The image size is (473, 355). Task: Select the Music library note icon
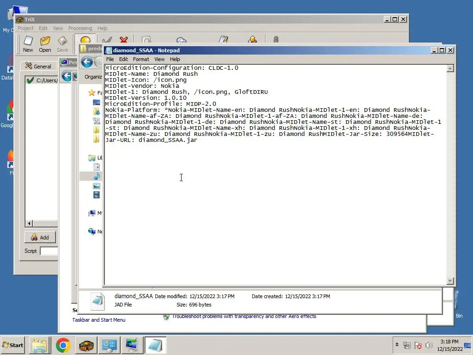point(97,176)
